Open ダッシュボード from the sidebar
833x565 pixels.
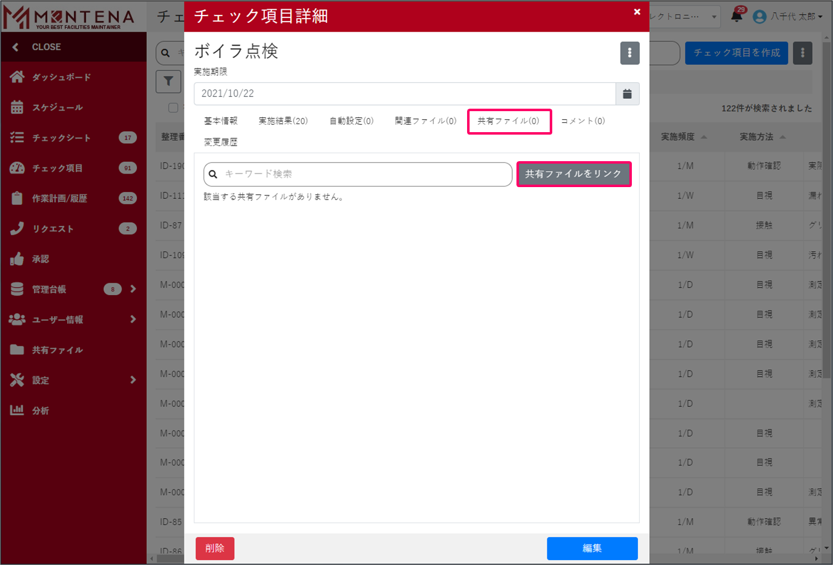tap(61, 77)
